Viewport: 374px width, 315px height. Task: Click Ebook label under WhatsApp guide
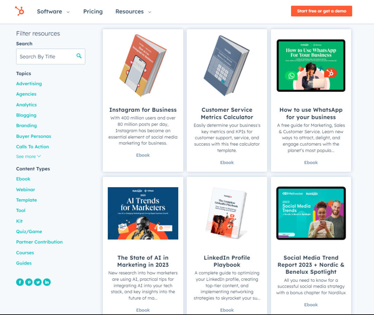(311, 163)
